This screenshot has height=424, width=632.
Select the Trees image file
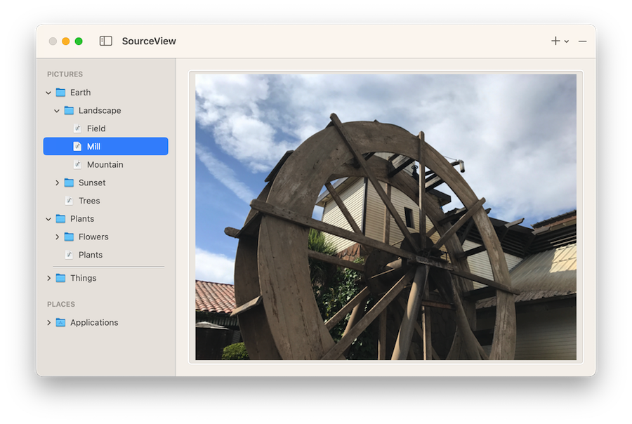tap(89, 201)
